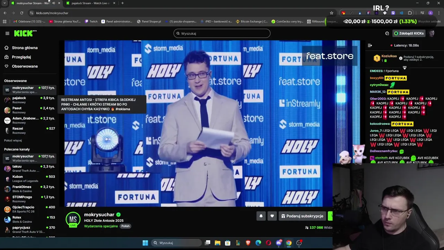Screen dimensions: 444x250
Task: Open the user avatar menu
Action: point(432,33)
